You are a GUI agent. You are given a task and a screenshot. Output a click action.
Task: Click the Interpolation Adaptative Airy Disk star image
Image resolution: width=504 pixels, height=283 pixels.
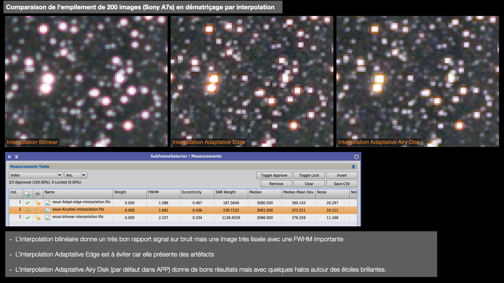click(418, 81)
